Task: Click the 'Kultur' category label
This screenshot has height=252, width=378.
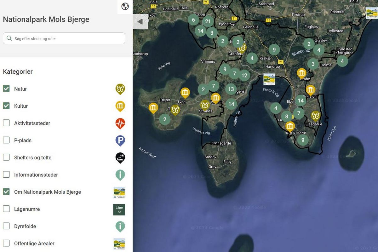Action: click(x=21, y=106)
